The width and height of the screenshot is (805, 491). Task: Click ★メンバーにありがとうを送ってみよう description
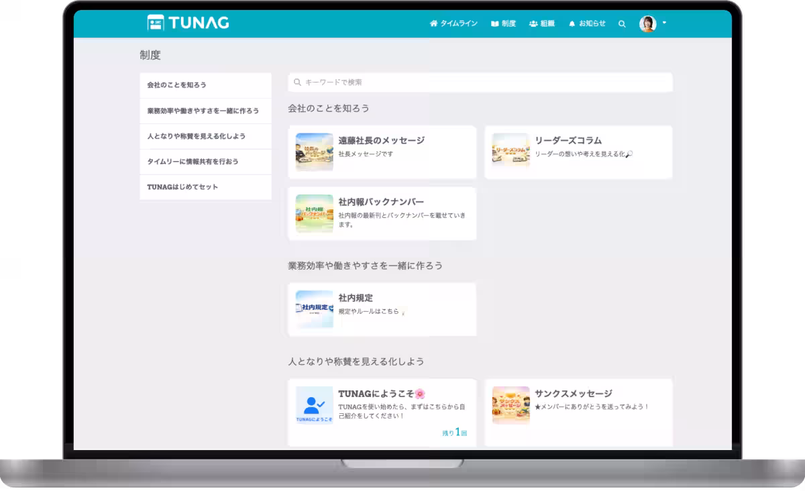point(592,406)
